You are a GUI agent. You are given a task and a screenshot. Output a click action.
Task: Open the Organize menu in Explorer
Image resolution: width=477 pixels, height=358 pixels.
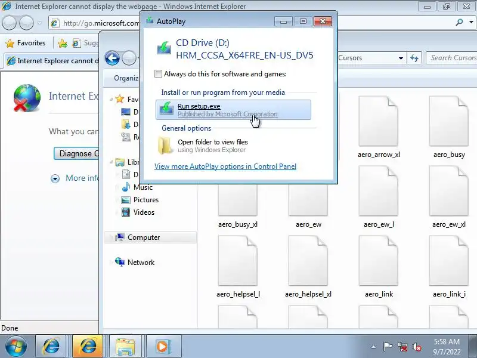coord(126,78)
